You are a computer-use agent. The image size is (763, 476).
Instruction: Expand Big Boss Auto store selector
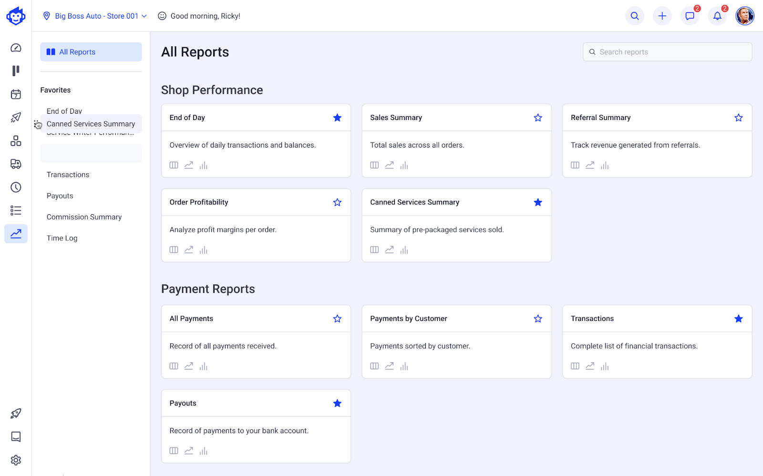[x=95, y=16]
